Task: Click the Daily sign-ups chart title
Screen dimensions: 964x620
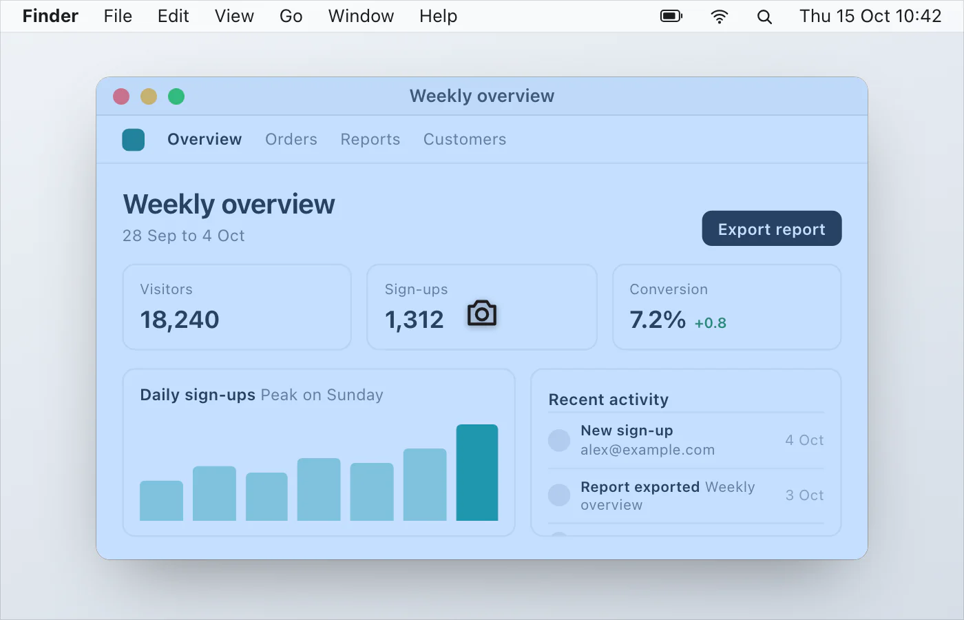Action: pyautogui.click(x=198, y=395)
